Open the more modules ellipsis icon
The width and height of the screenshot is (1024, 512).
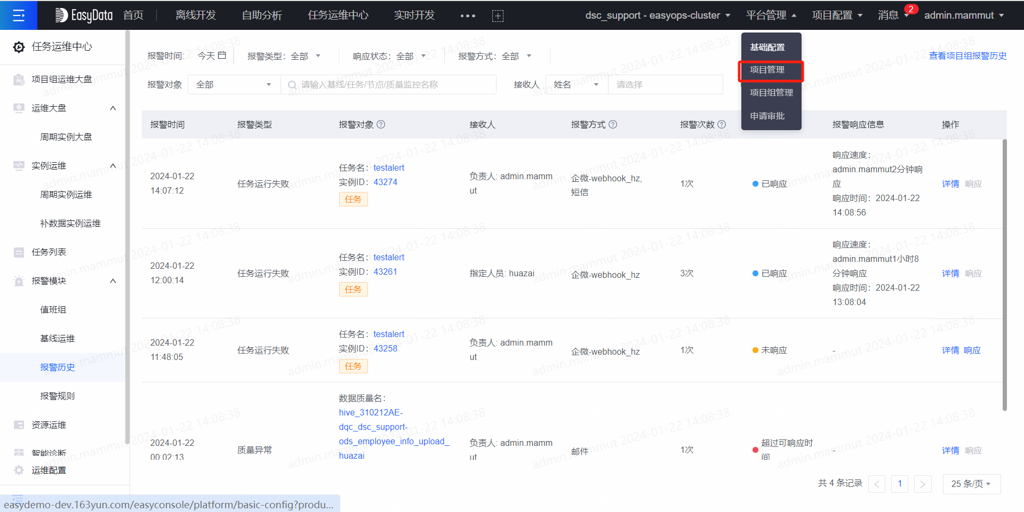[468, 16]
